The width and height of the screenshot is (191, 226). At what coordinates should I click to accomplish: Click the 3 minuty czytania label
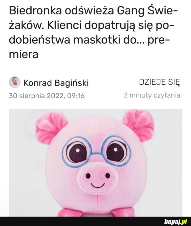[152, 95]
